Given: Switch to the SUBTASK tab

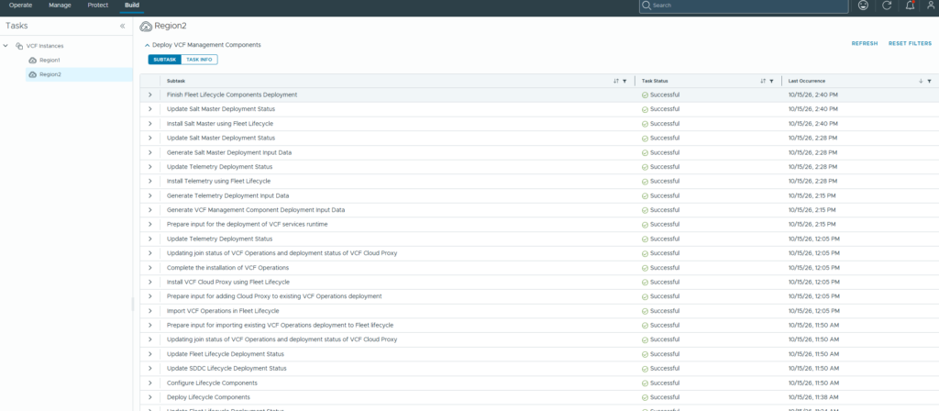Looking at the screenshot, I should coord(165,60).
